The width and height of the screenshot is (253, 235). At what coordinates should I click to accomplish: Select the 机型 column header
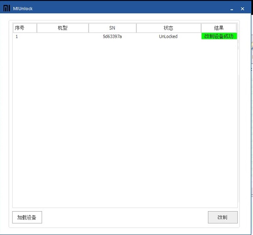tap(63, 28)
